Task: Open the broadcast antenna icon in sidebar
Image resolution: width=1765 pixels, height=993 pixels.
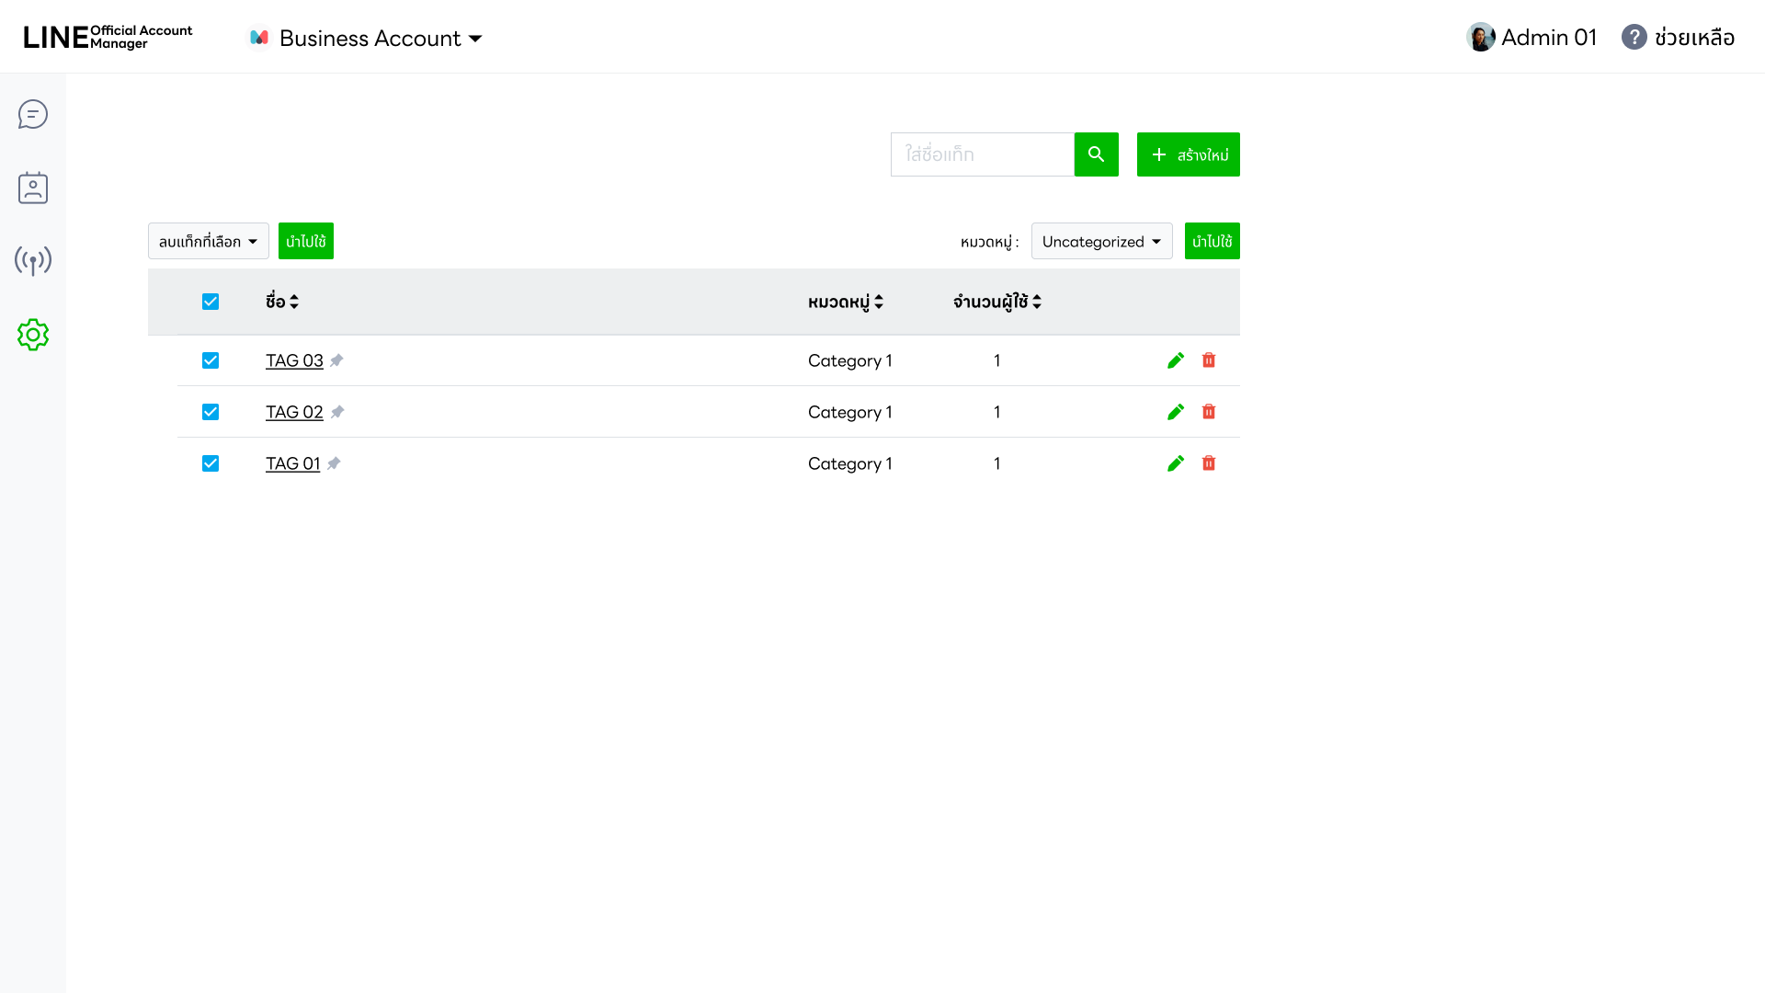Action: click(33, 261)
